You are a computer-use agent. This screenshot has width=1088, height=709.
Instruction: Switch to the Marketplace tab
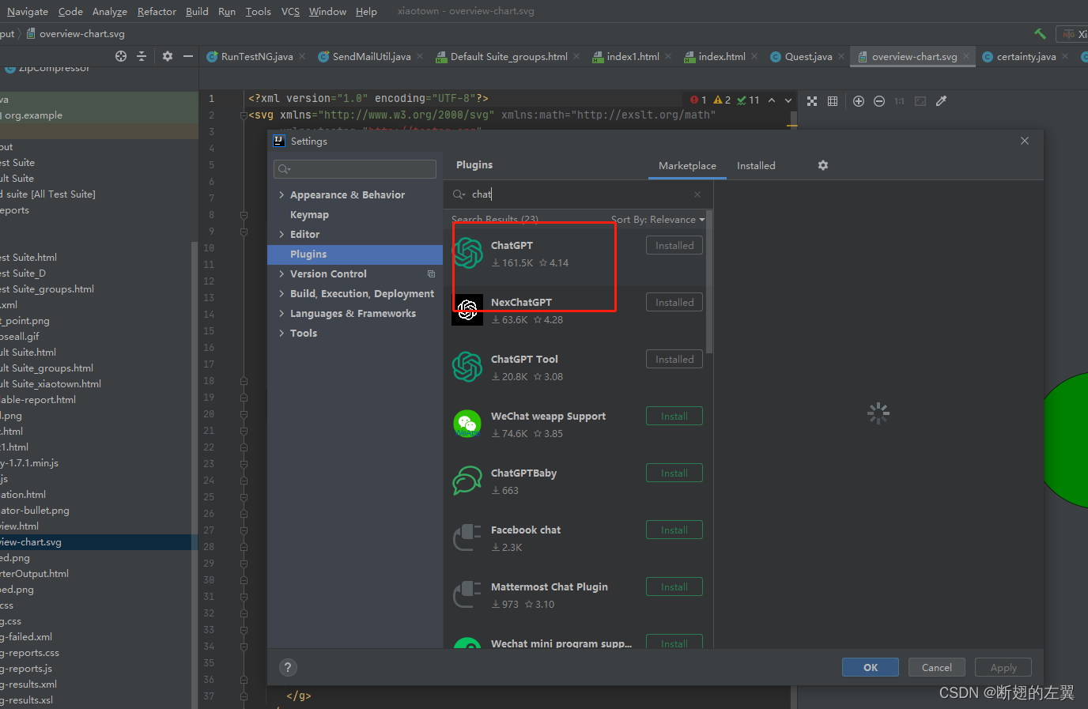(687, 165)
